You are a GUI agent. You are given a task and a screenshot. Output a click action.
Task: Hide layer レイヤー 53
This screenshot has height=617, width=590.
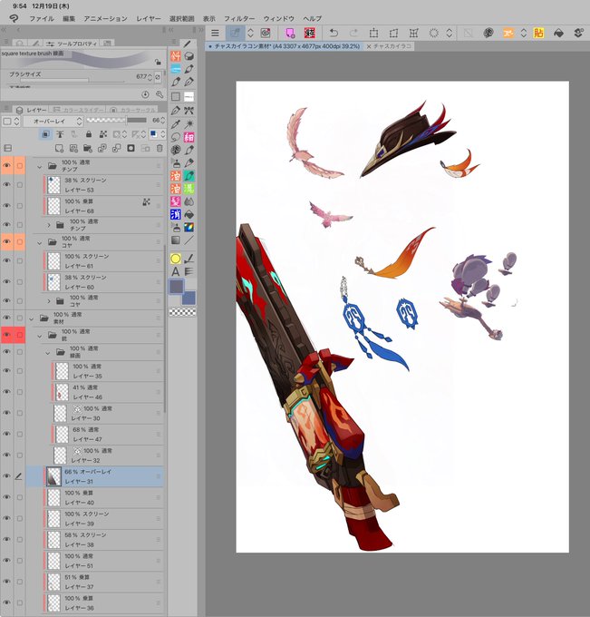[x=6, y=185]
